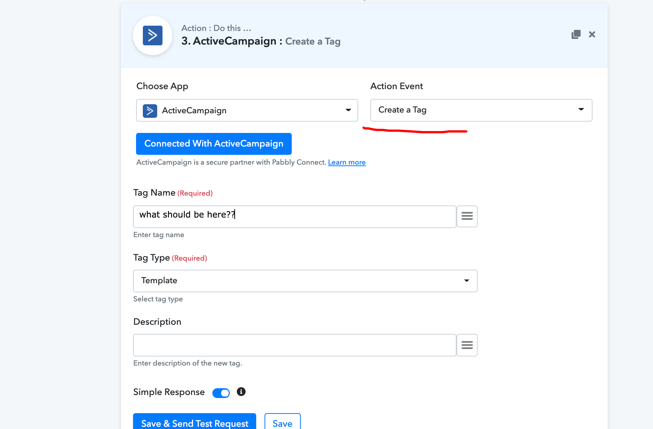
Task: Click the 'Select tag type' hint text
Action: 158,299
